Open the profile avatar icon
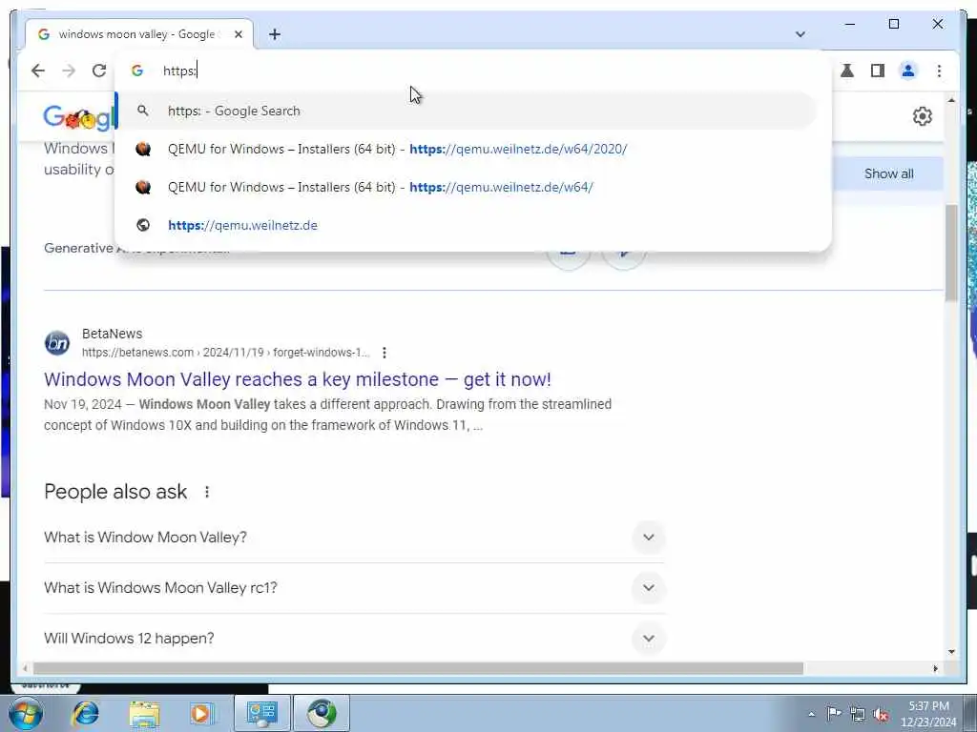Viewport: 977px width, 732px height. click(x=908, y=71)
